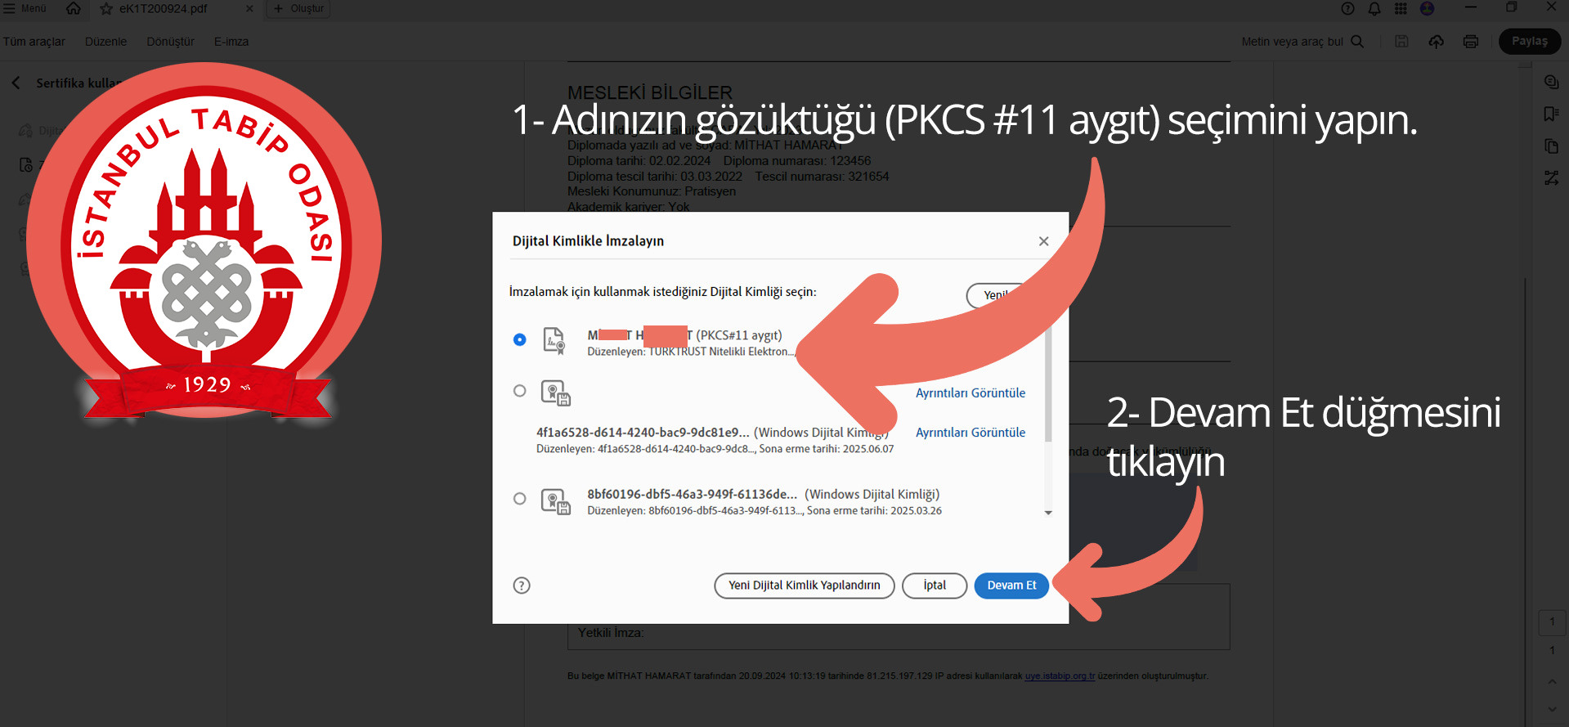The width and height of the screenshot is (1569, 727).
Task: Open the E-imza menu
Action: [231, 42]
